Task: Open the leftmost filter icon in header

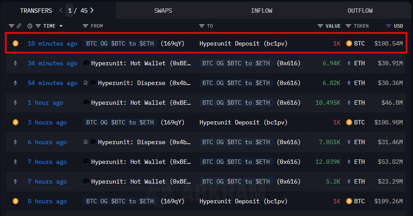Action: [11, 26]
